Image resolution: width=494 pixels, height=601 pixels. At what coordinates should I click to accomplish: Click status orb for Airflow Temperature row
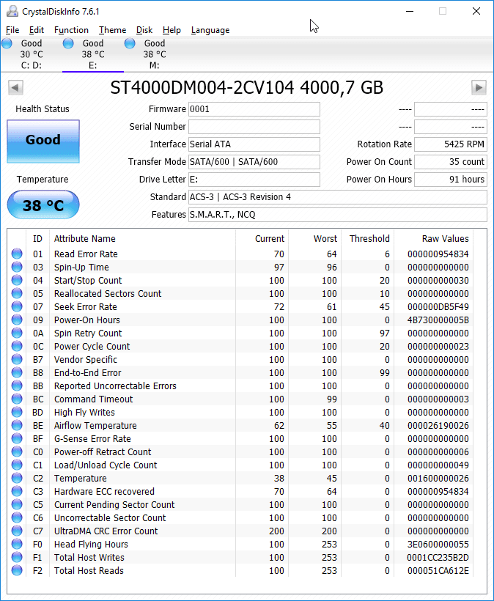[17, 425]
